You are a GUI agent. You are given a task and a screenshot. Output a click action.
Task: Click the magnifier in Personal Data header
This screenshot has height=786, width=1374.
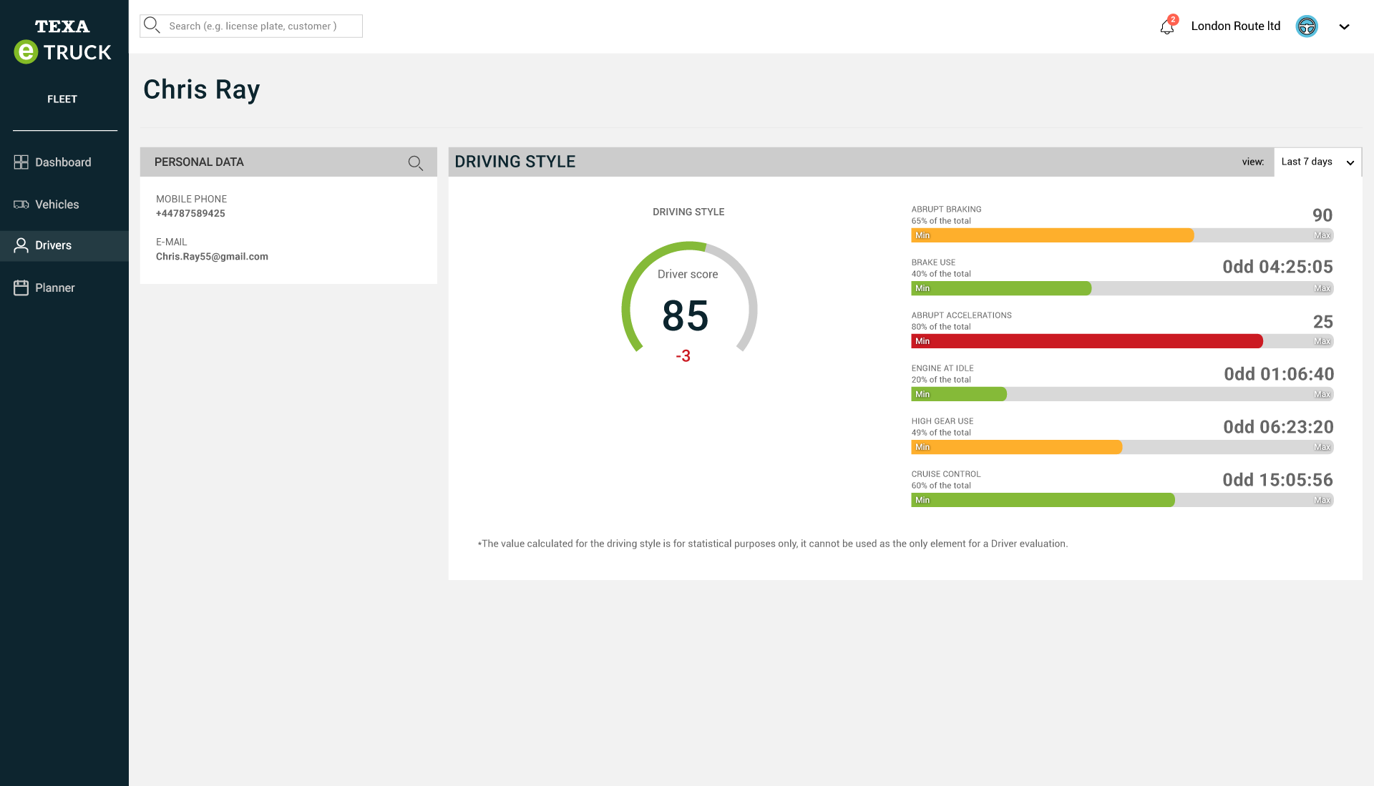(416, 163)
